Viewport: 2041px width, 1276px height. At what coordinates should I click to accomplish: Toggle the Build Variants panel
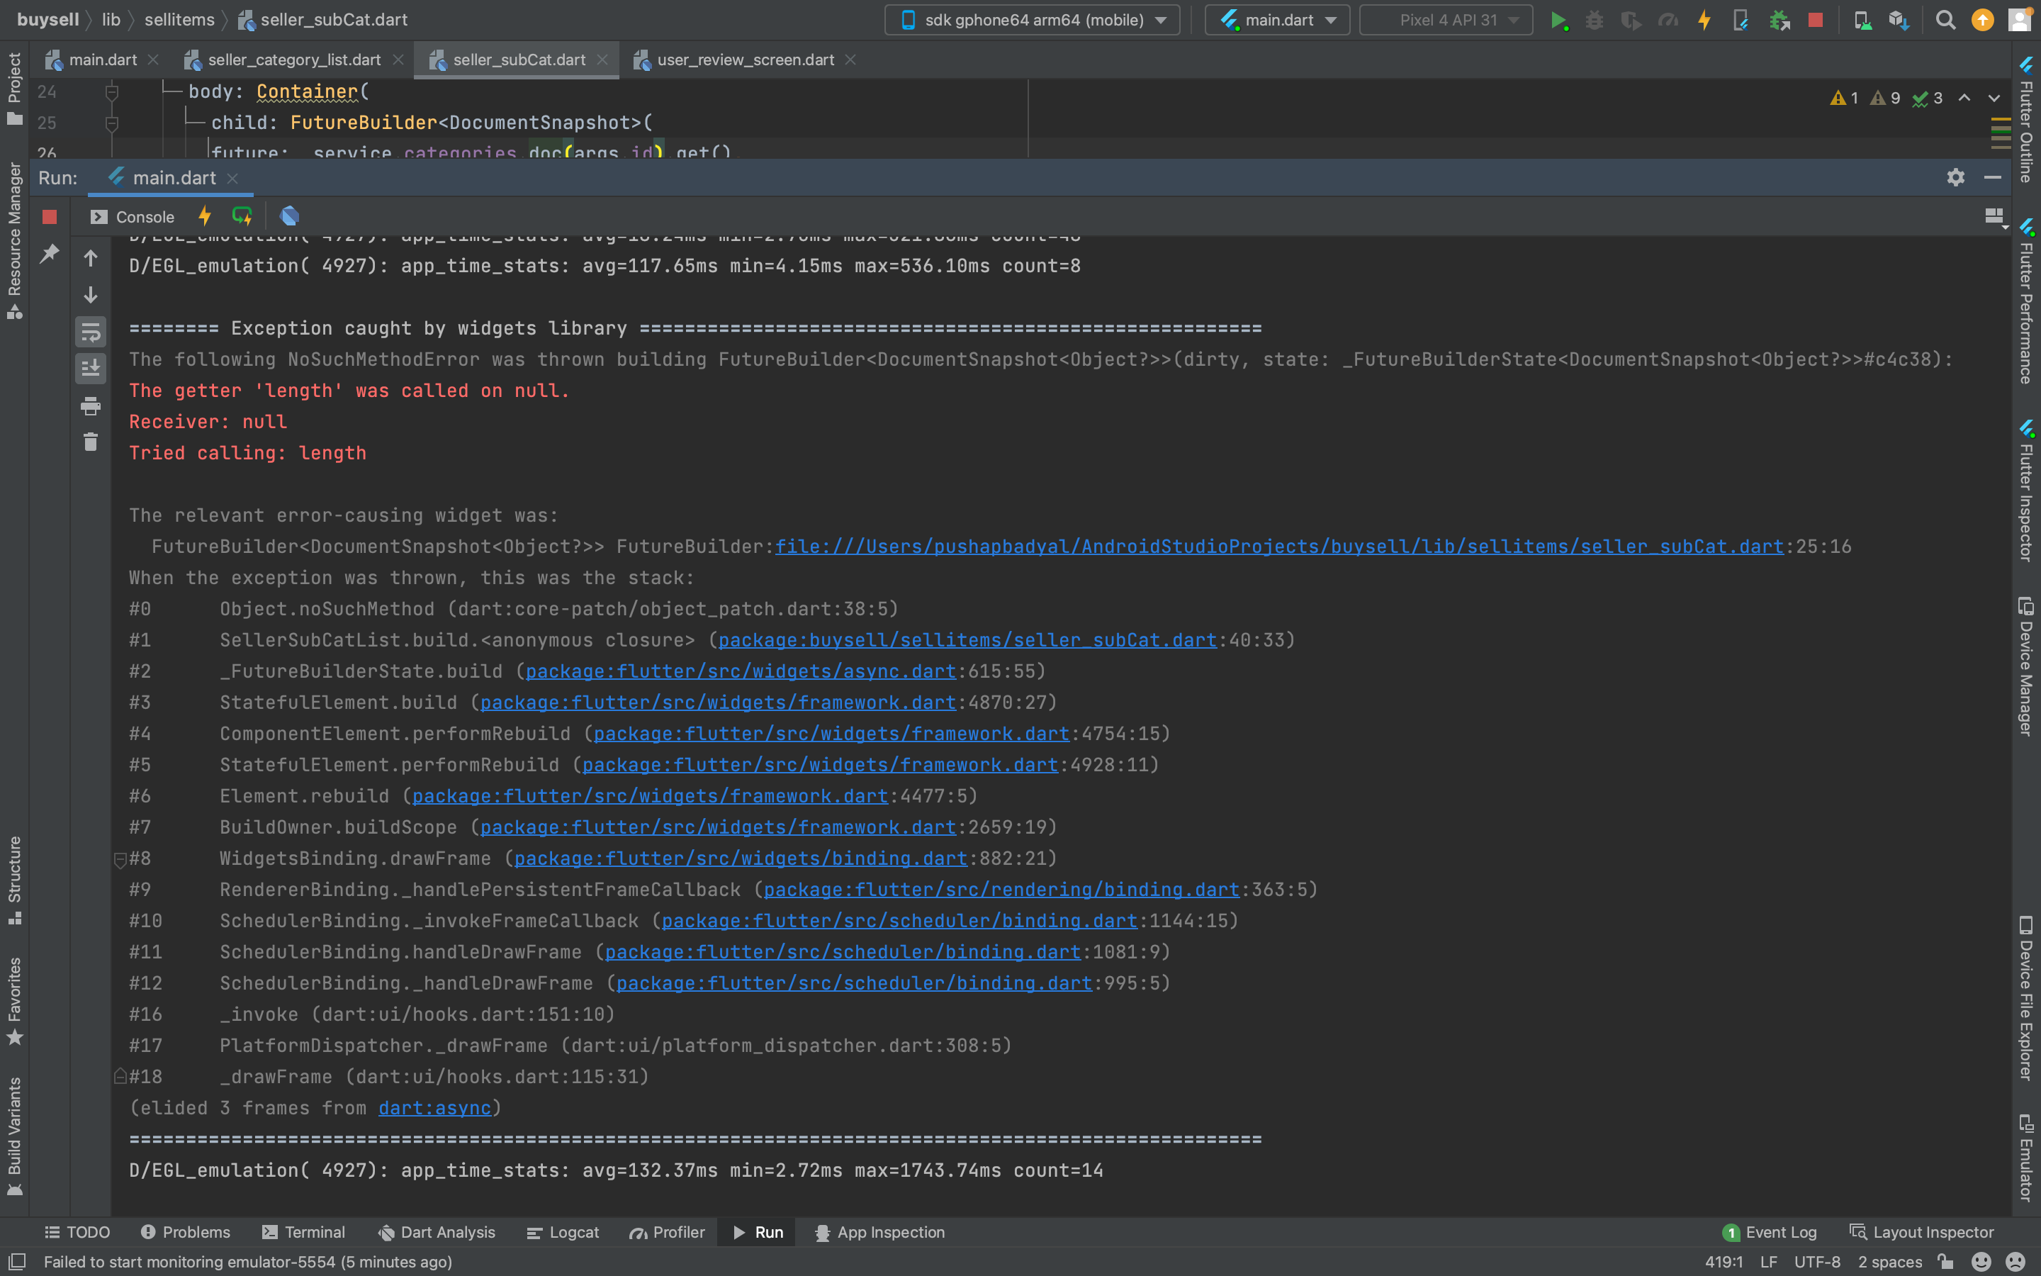pyautogui.click(x=14, y=1136)
